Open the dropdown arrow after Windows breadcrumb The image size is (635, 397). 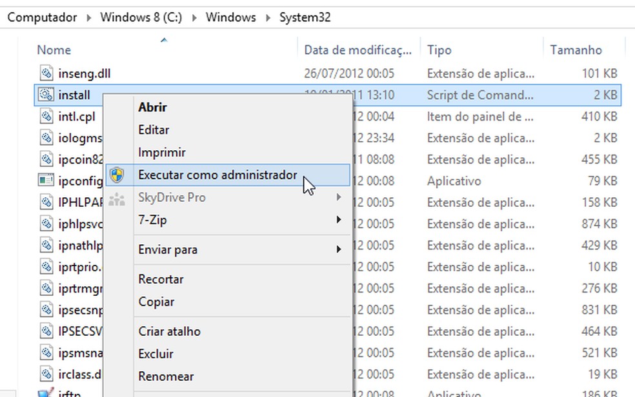[x=268, y=18]
